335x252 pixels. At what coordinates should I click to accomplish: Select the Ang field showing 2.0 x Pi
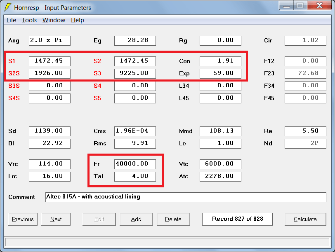[x=50, y=40]
